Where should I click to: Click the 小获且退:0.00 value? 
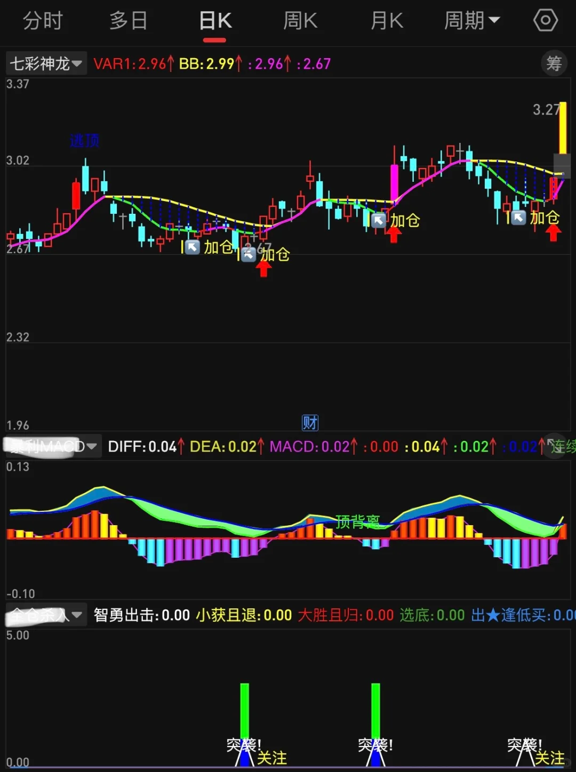point(244,615)
